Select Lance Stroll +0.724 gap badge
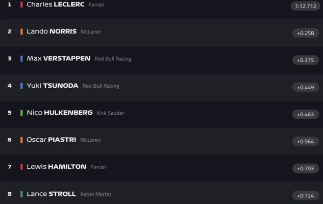The image size is (323, 204). 306,195
